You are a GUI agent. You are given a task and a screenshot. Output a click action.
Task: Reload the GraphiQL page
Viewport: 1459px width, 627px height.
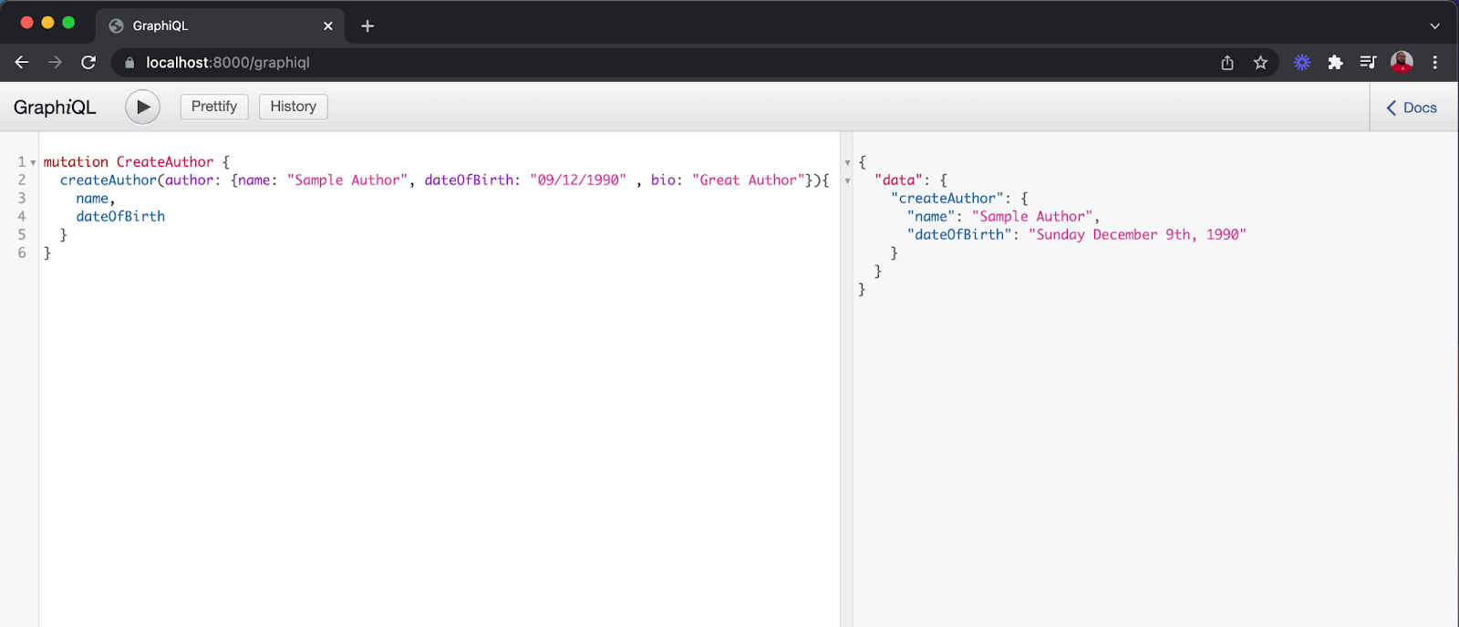(x=88, y=62)
